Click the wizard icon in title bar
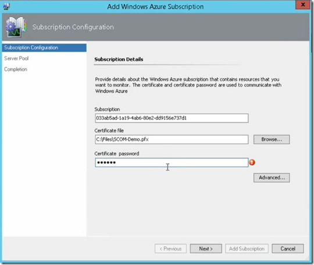Screen dimensions: 314x265 pos(6,6)
